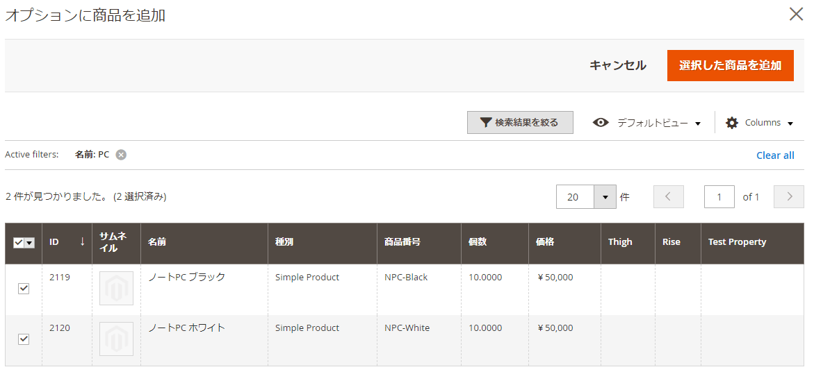Remove the 名前: PC filter chip

pos(121,155)
